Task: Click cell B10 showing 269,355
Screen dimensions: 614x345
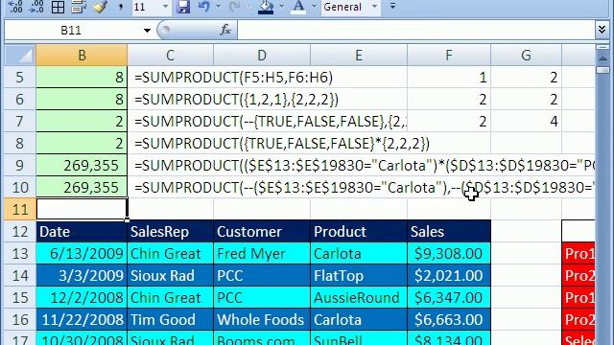Action: point(82,188)
